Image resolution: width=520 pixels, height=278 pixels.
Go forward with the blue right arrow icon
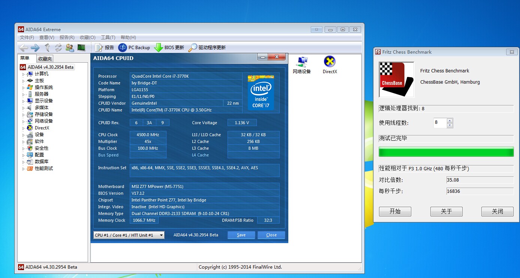click(35, 48)
